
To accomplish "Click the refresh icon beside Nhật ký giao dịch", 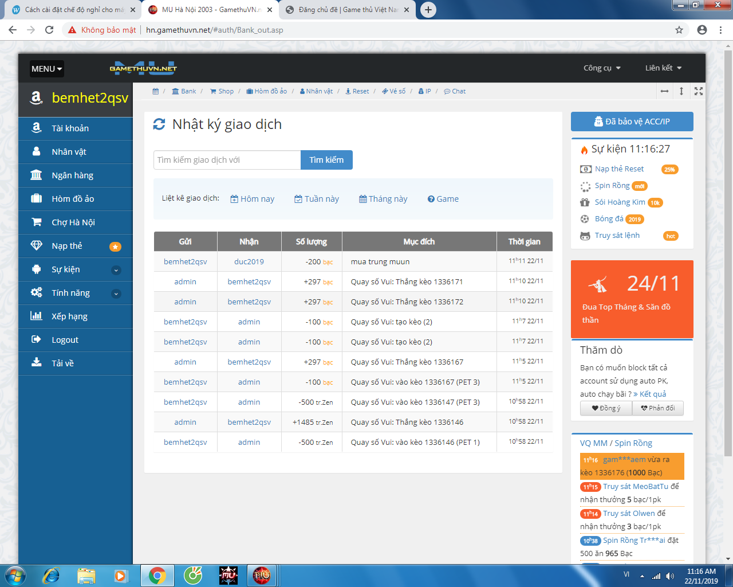I will [159, 124].
